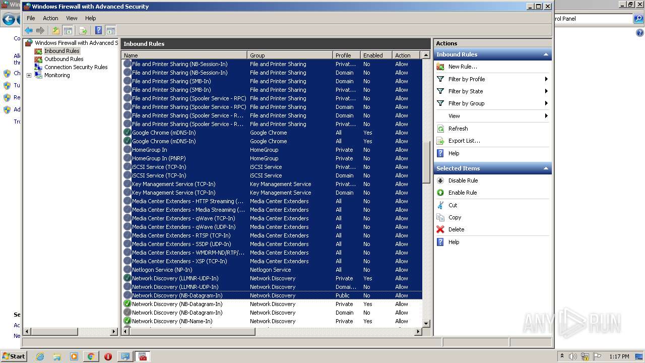Screen dimensions: 645x363
Task: Sort rules by Action column
Action: (406, 55)
